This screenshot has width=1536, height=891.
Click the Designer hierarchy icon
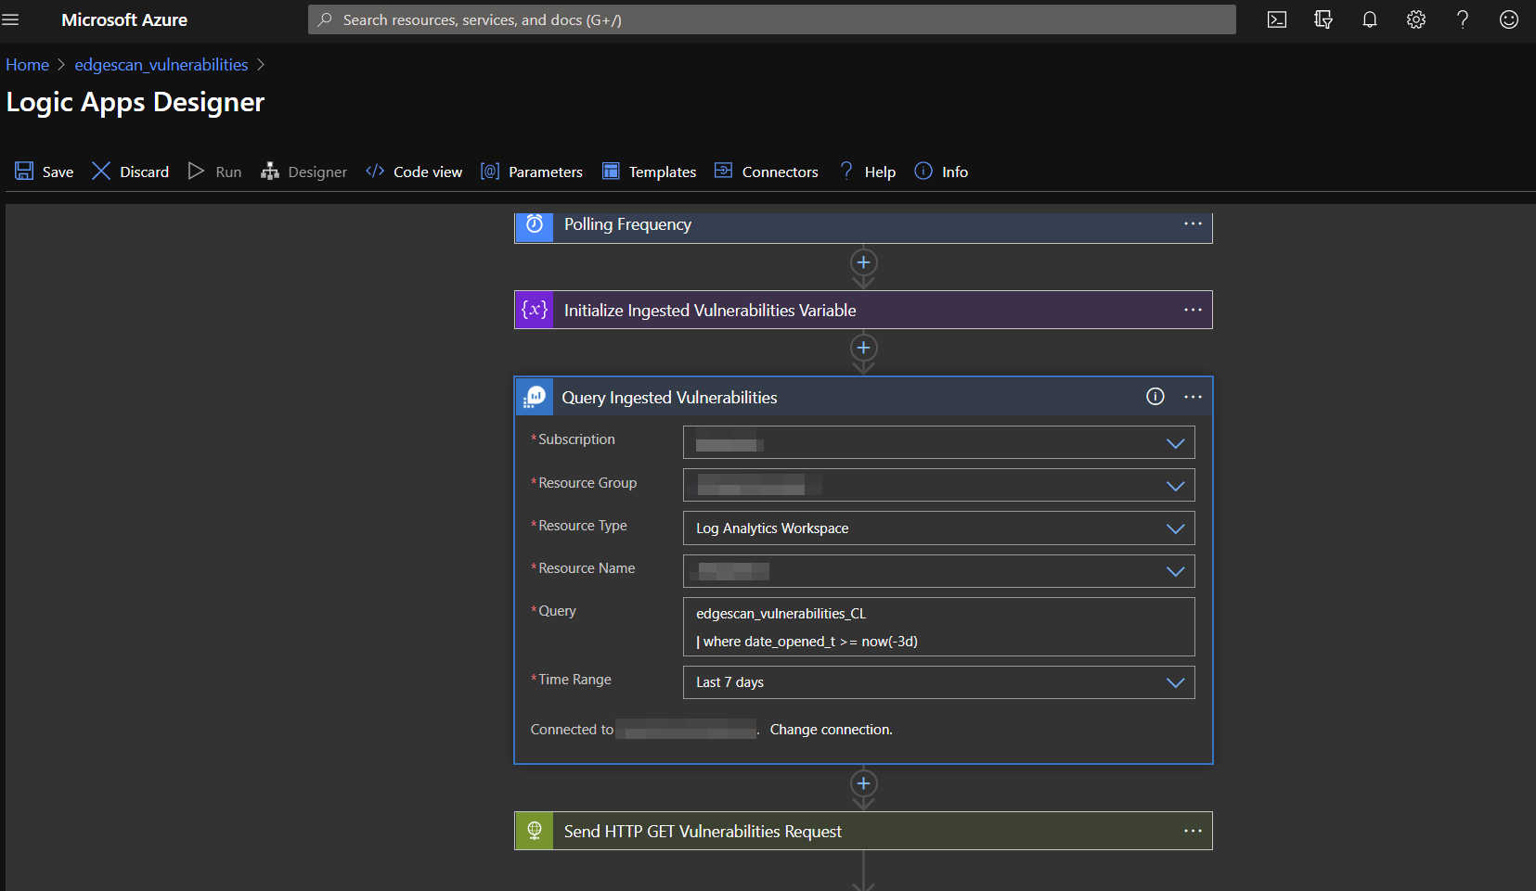tap(270, 171)
